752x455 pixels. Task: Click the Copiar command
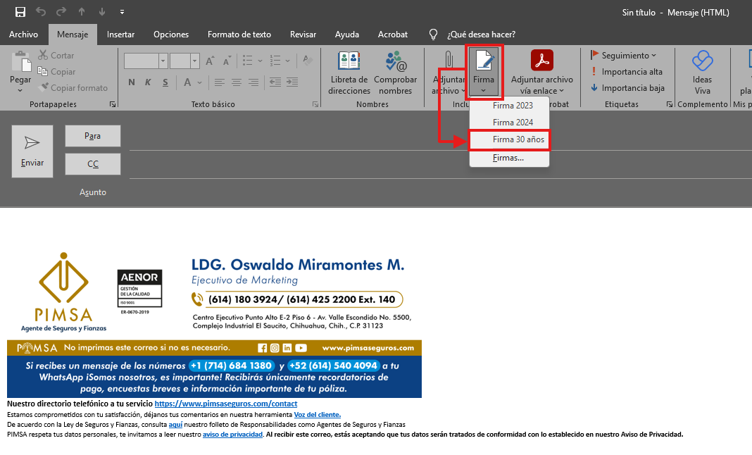pos(56,72)
